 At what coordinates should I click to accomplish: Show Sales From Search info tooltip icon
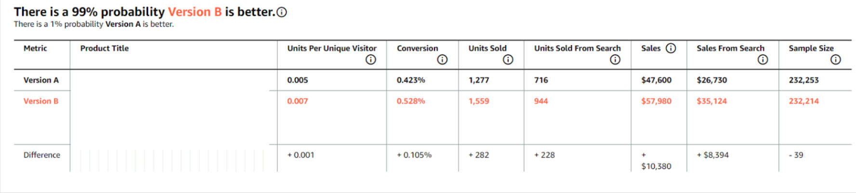(763, 60)
